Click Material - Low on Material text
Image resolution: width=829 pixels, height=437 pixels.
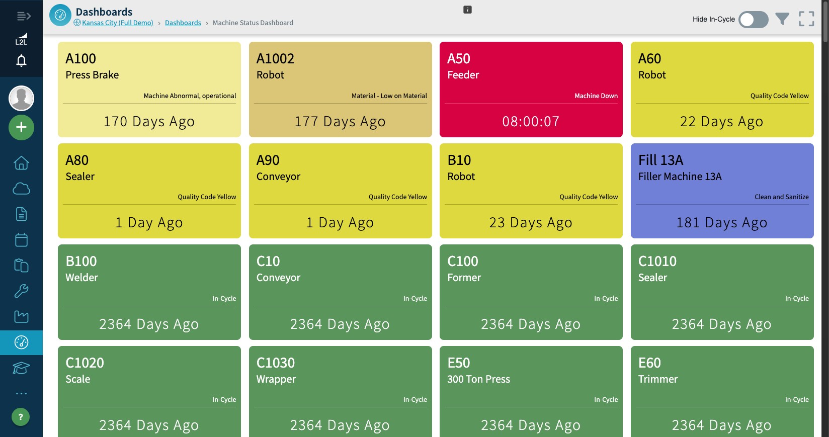point(389,96)
